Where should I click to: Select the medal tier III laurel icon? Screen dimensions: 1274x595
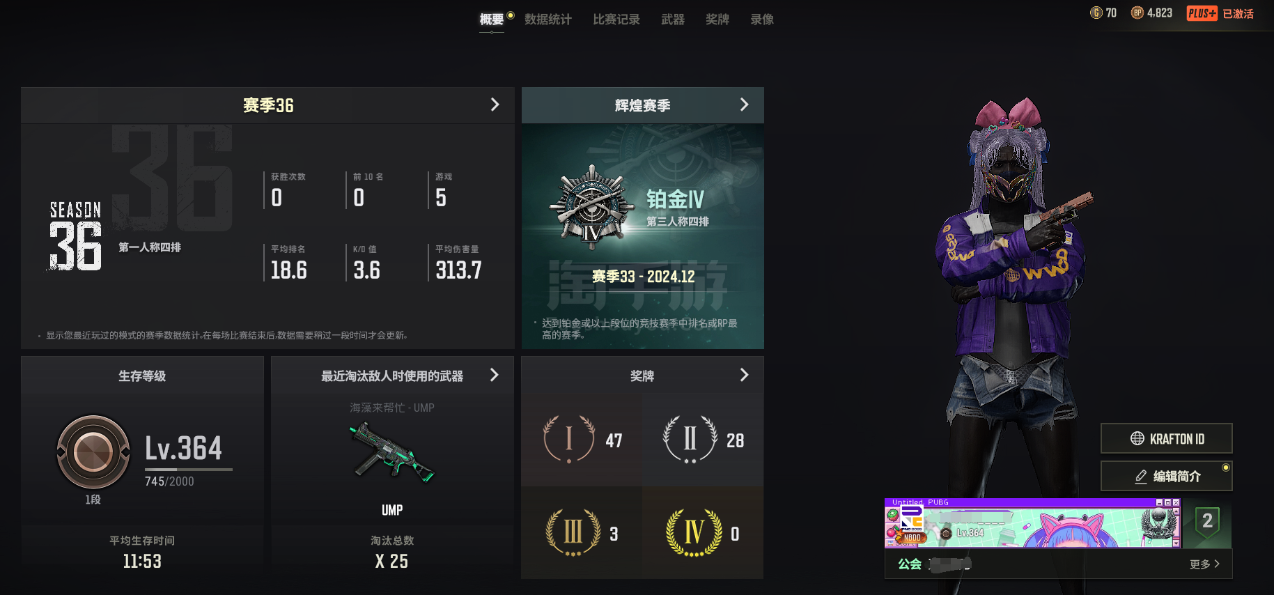tap(573, 533)
